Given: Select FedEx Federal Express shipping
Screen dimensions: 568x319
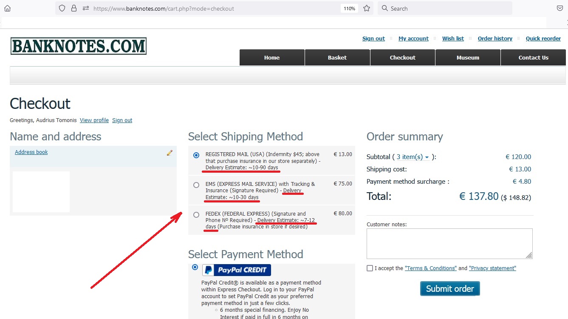Looking at the screenshot, I should pyautogui.click(x=196, y=215).
